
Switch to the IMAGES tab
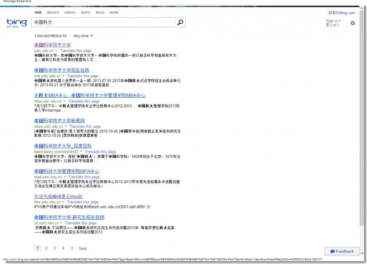tap(53, 13)
